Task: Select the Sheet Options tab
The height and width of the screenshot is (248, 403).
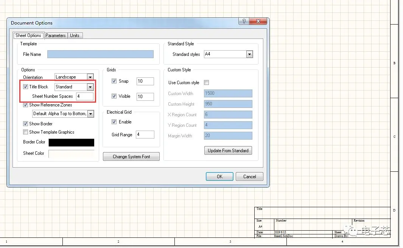Action: (x=28, y=35)
